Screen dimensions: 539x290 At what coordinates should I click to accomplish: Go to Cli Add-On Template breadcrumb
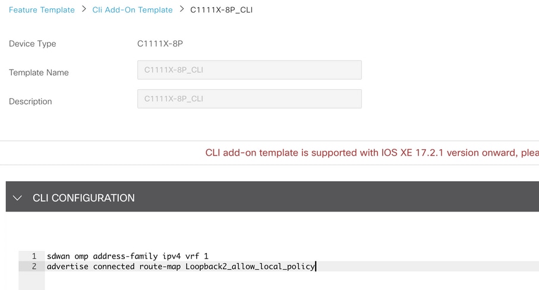click(133, 10)
